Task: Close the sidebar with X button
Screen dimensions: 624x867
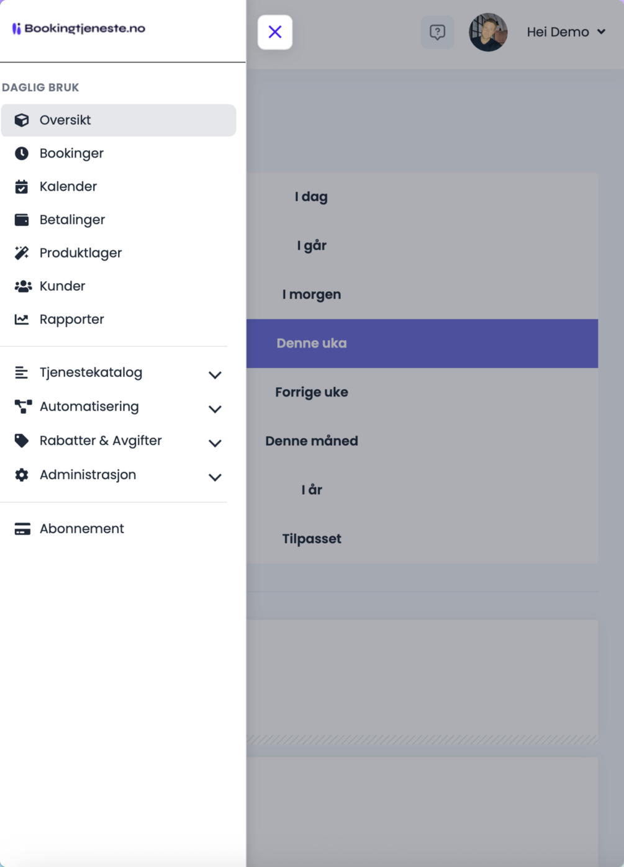Action: pyautogui.click(x=275, y=32)
